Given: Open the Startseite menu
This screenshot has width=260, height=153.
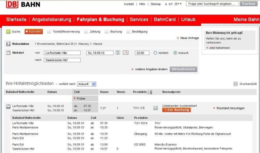Looking at the screenshot, I should (x=16, y=20).
